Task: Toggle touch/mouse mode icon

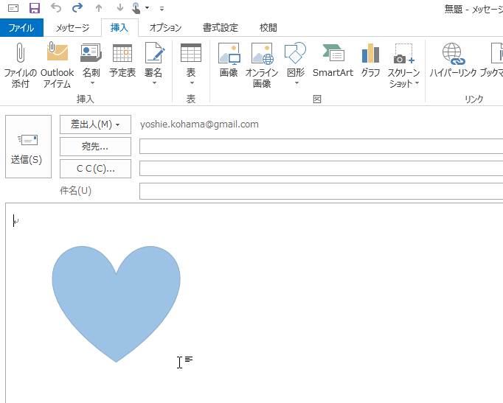Action: click(x=136, y=8)
